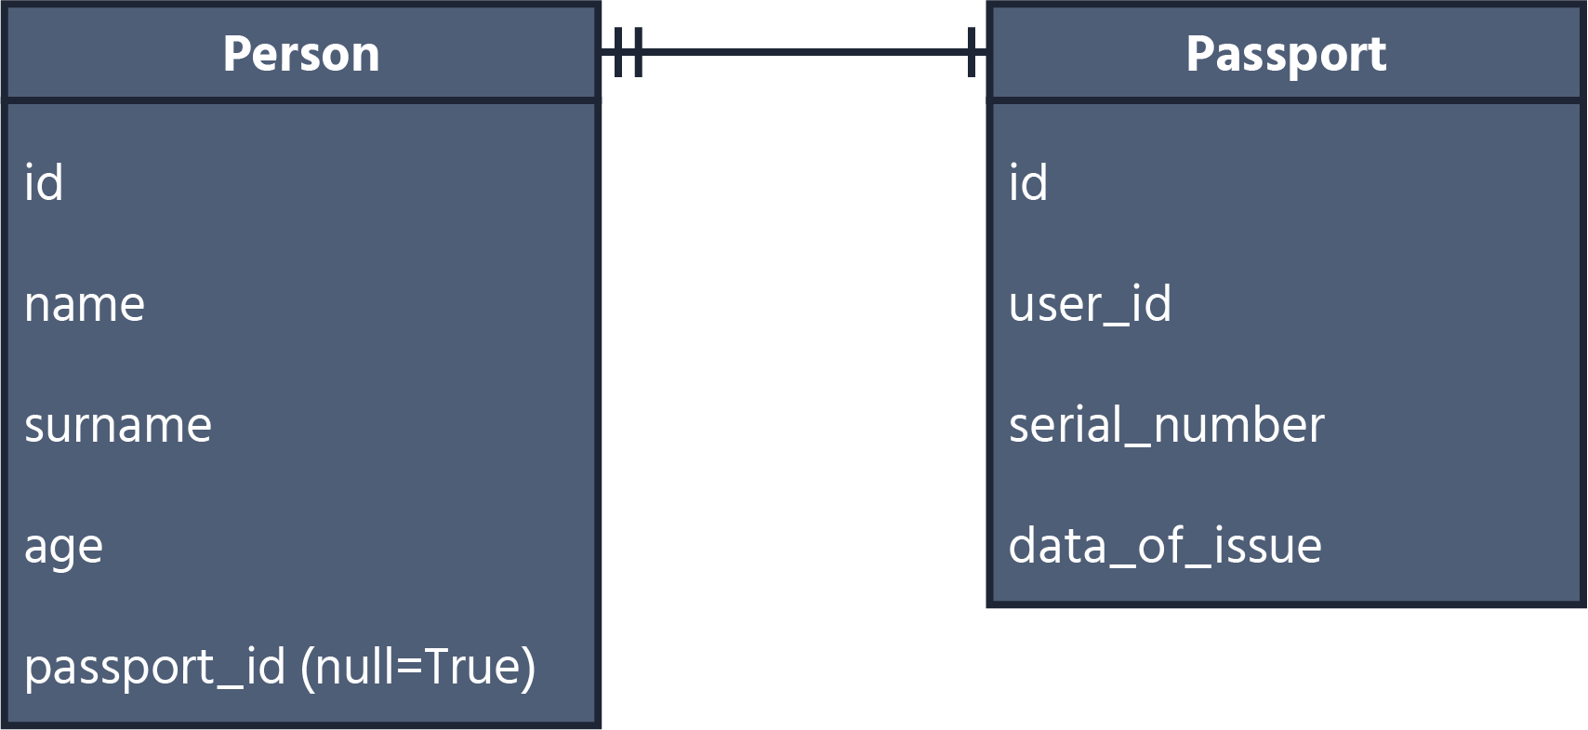Screen dimensions: 1588x730
Task: Click the relationship line connecting the tables
Action: [800, 52]
